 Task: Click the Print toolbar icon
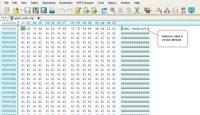click(52, 10)
